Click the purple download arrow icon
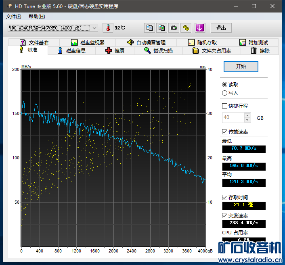This screenshot has width=285, height=265. point(200,28)
